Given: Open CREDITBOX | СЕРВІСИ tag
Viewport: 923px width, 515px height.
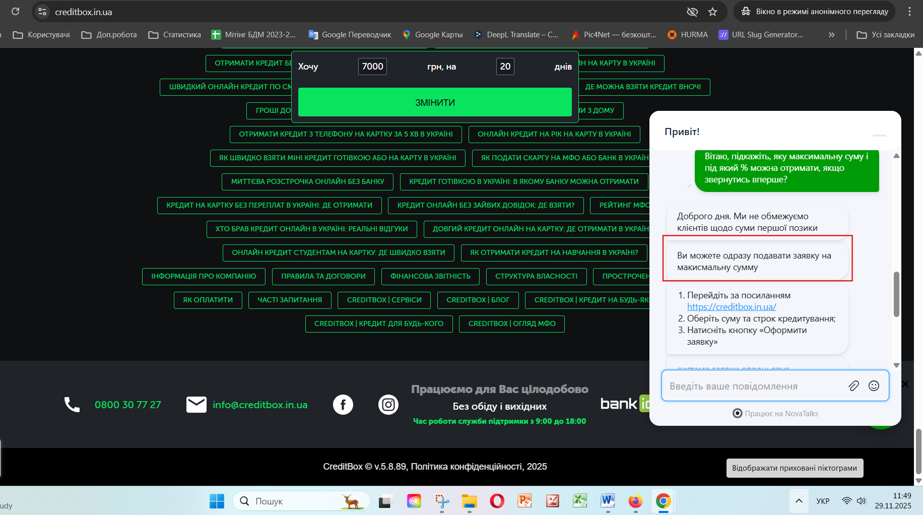Looking at the screenshot, I should (x=384, y=300).
